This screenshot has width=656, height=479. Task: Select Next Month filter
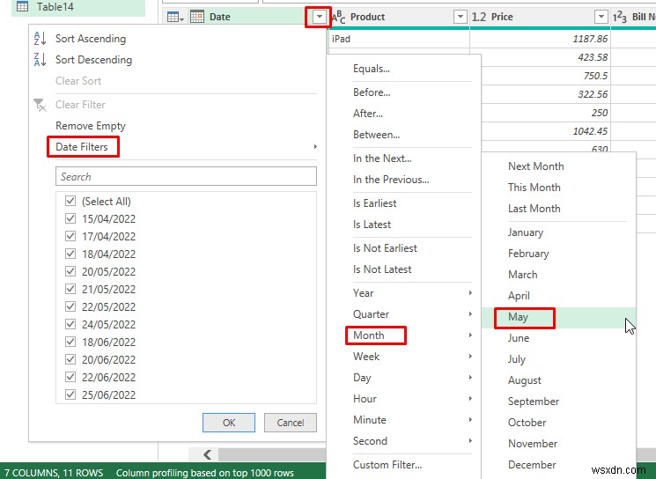[536, 166]
